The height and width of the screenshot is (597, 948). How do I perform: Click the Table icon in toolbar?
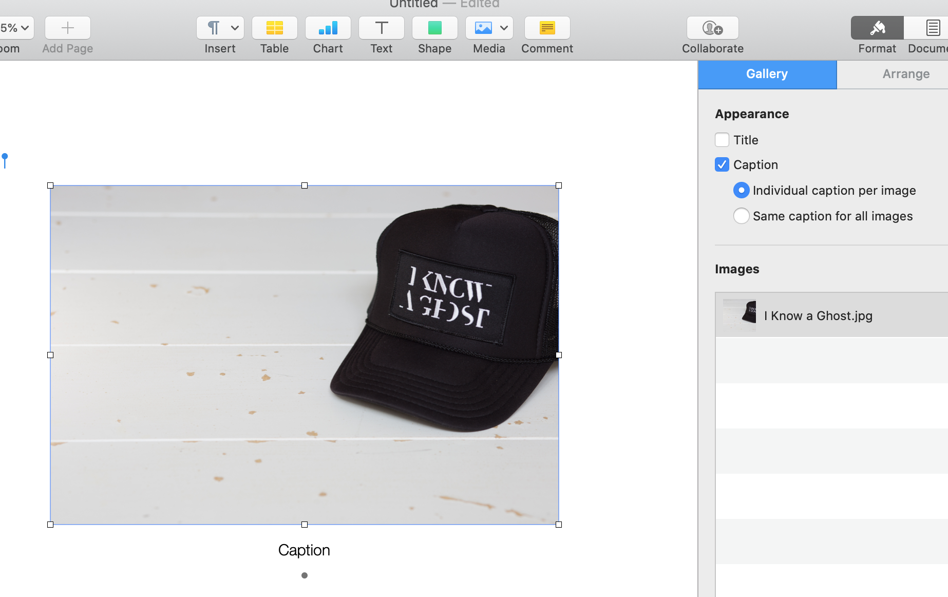tap(274, 28)
